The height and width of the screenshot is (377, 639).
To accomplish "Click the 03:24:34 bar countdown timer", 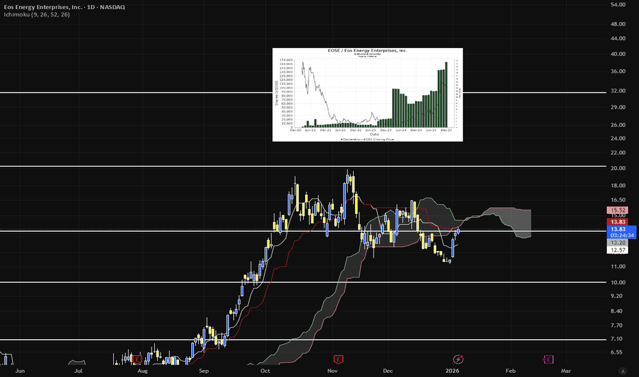I will coord(622,236).
